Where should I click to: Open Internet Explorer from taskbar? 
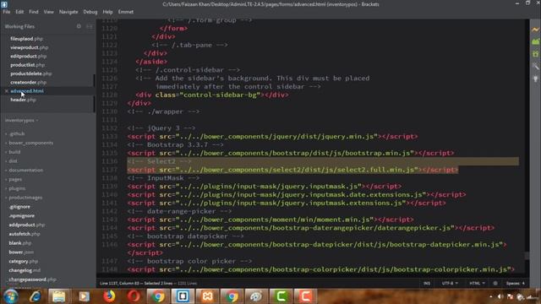[36, 296]
